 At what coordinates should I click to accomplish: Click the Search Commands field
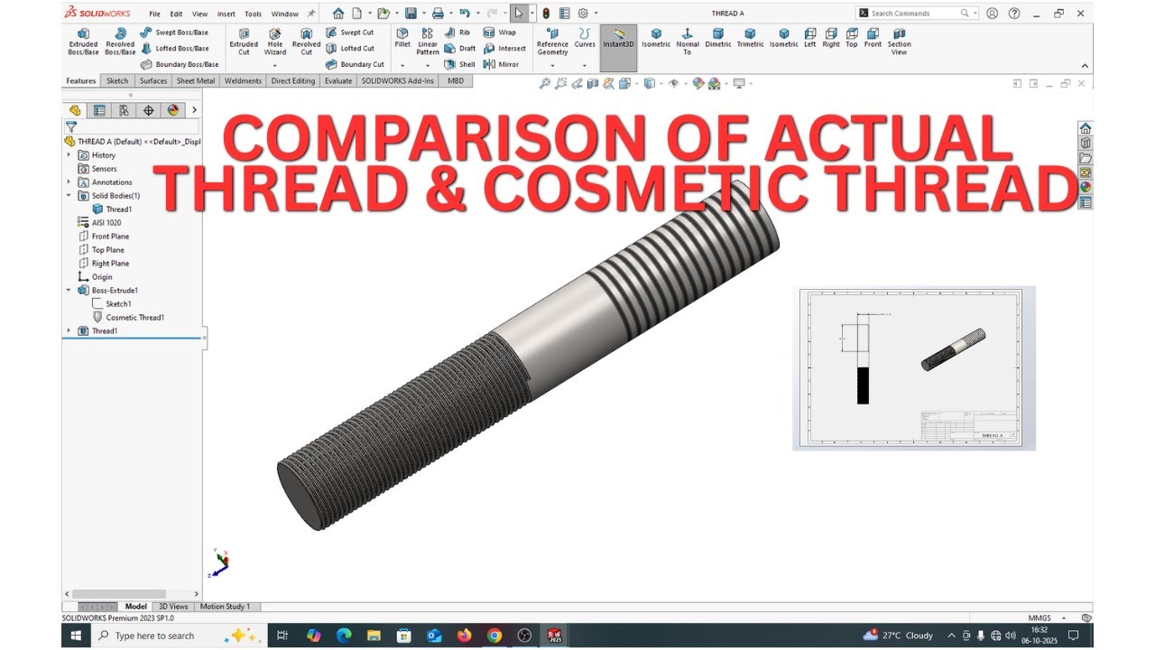point(916,14)
